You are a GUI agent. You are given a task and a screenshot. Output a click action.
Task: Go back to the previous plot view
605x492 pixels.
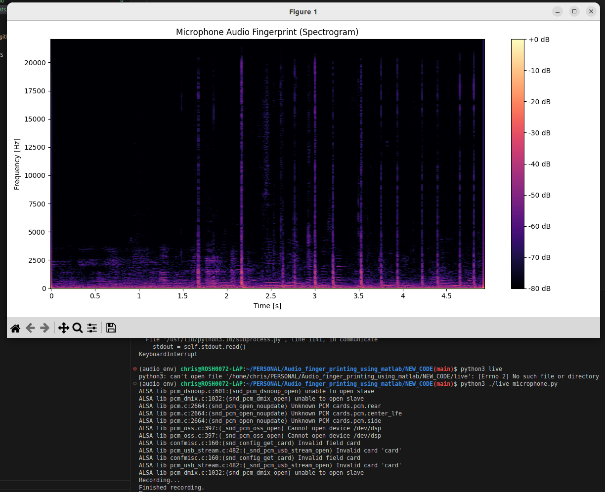tap(30, 328)
